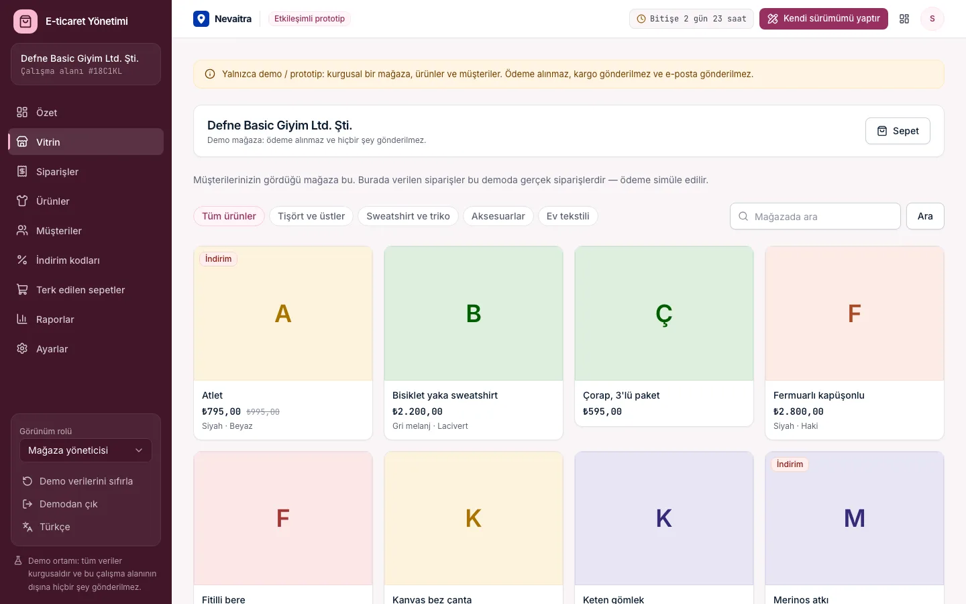Open the grid apps icon in top bar

tap(904, 19)
